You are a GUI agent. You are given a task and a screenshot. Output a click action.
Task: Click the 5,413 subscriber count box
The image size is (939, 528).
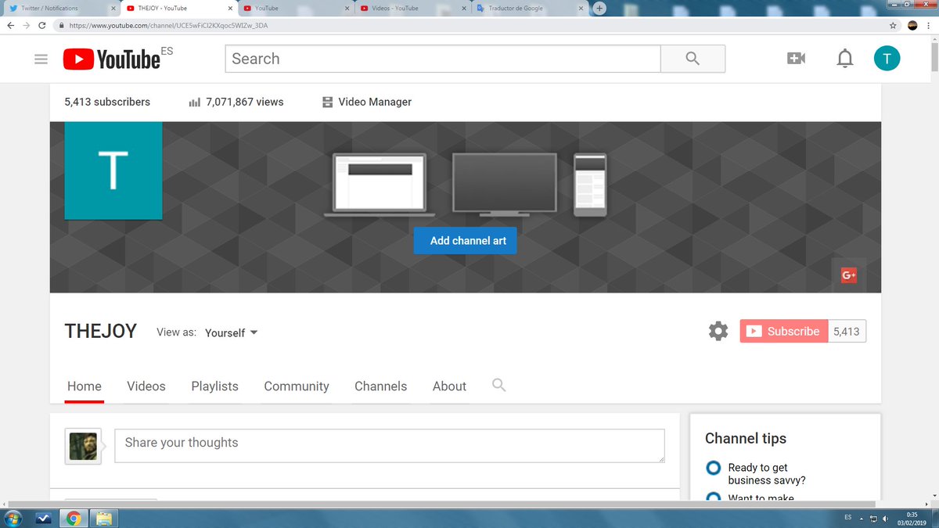click(x=847, y=332)
